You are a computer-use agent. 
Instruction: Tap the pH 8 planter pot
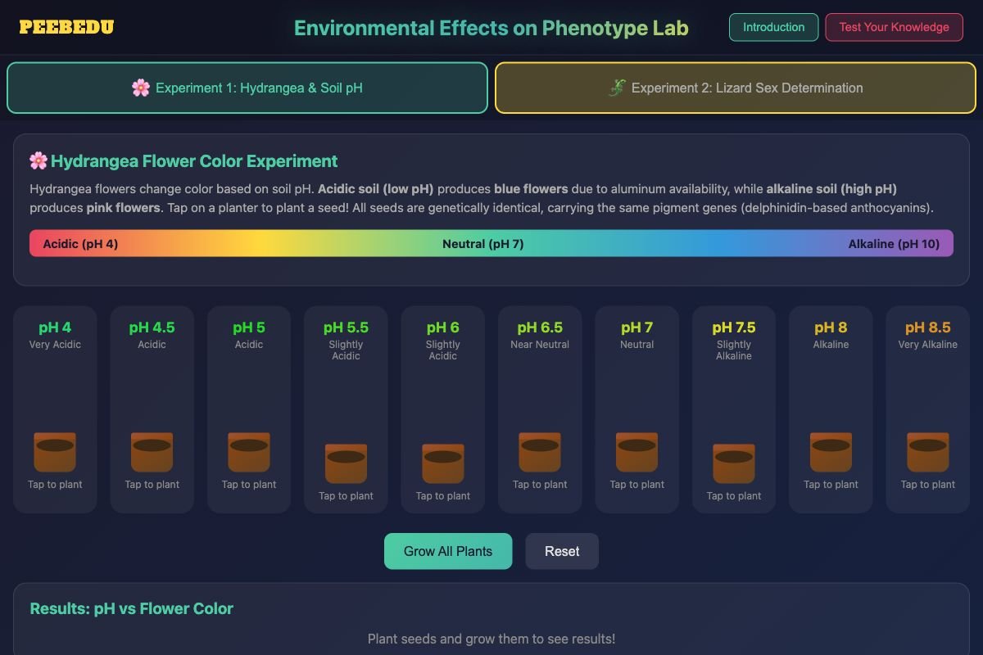[x=830, y=450]
